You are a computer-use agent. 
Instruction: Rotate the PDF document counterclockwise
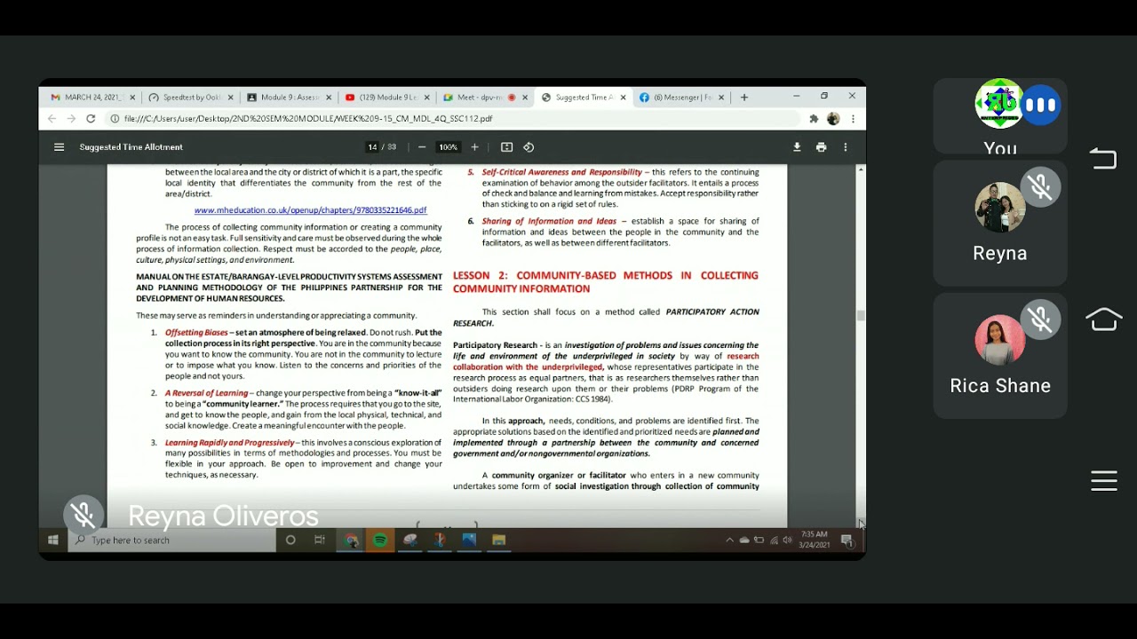[529, 147]
